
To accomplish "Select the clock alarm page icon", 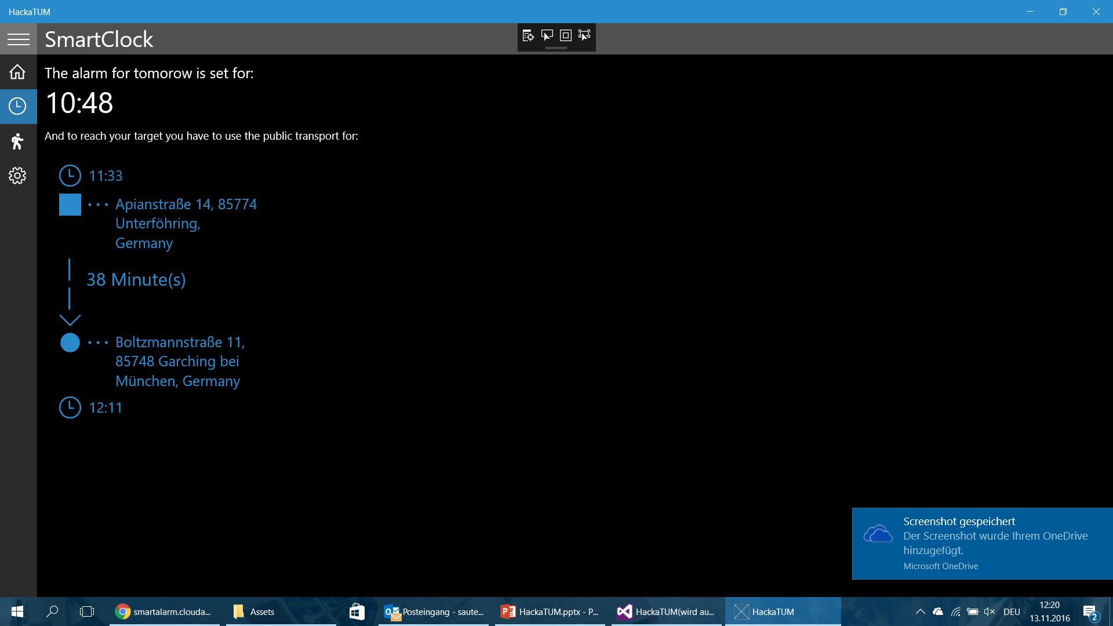I will pyautogui.click(x=17, y=106).
